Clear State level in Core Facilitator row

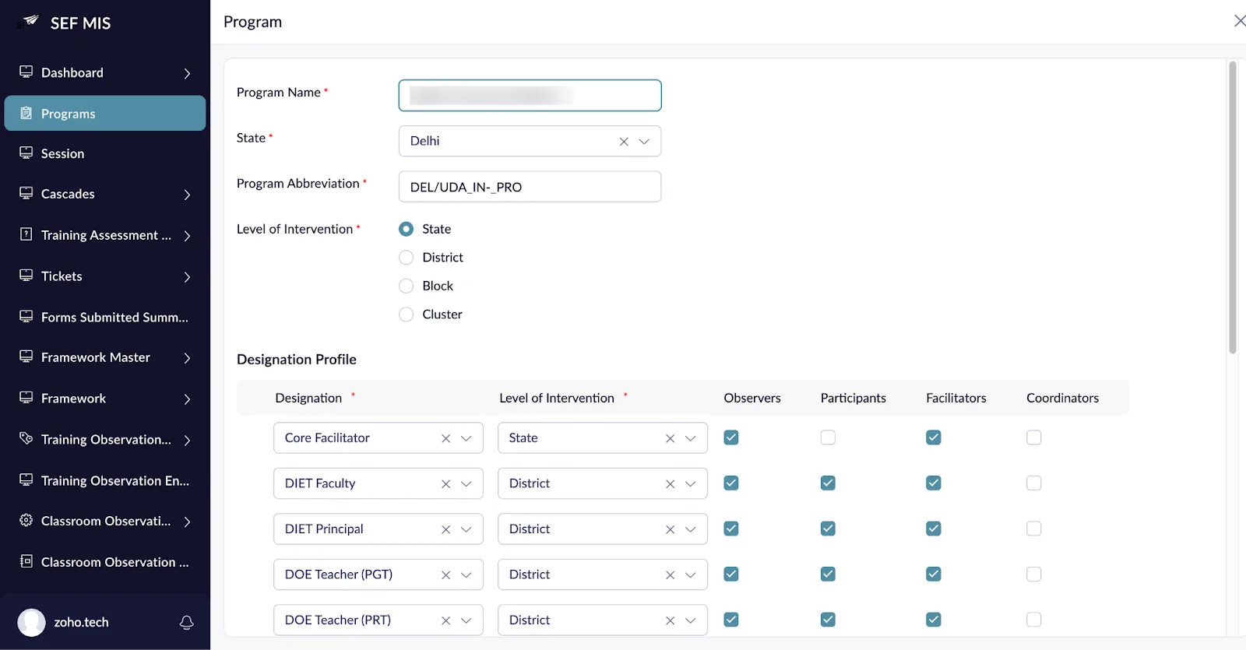(x=671, y=438)
